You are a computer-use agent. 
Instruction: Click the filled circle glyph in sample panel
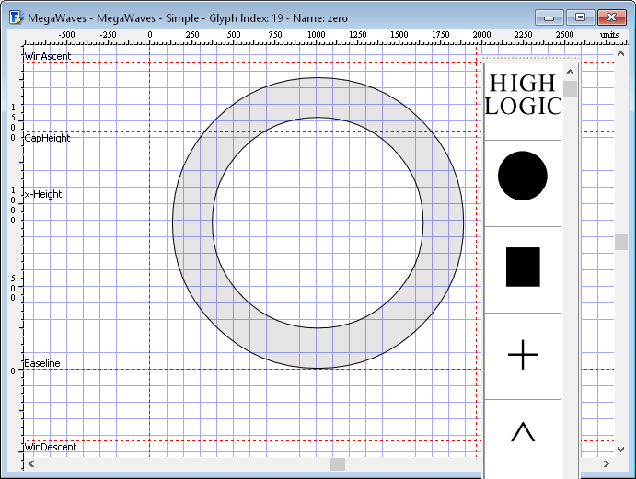[x=522, y=176]
